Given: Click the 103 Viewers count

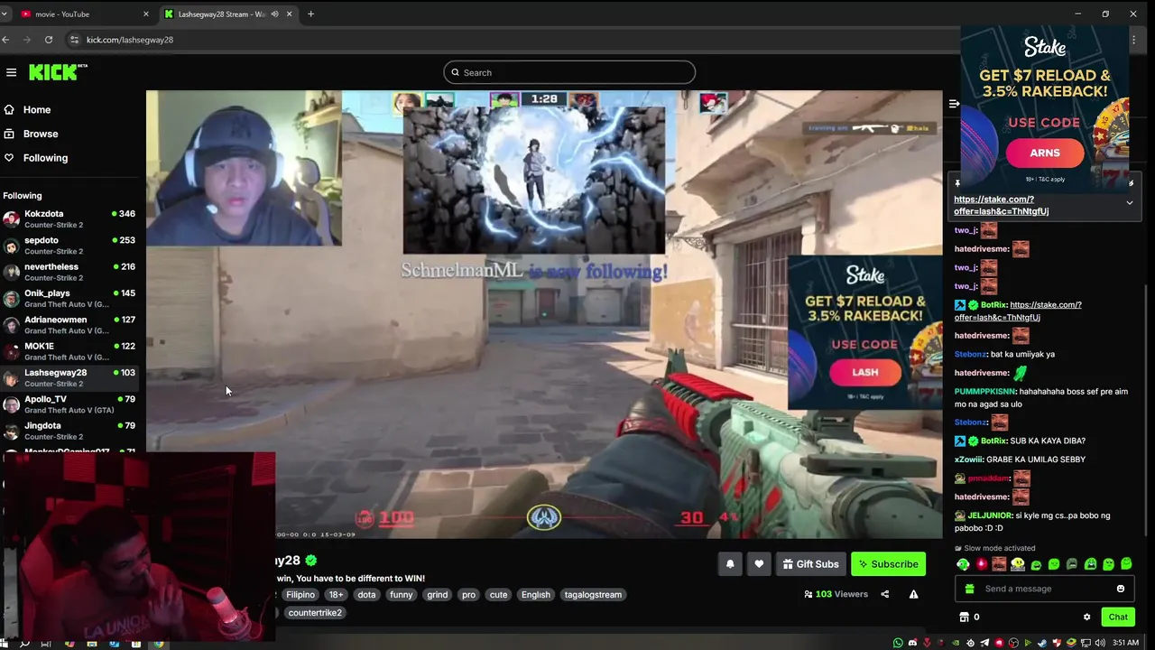Looking at the screenshot, I should click(836, 594).
